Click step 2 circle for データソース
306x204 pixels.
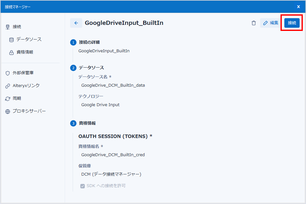[x=73, y=68]
